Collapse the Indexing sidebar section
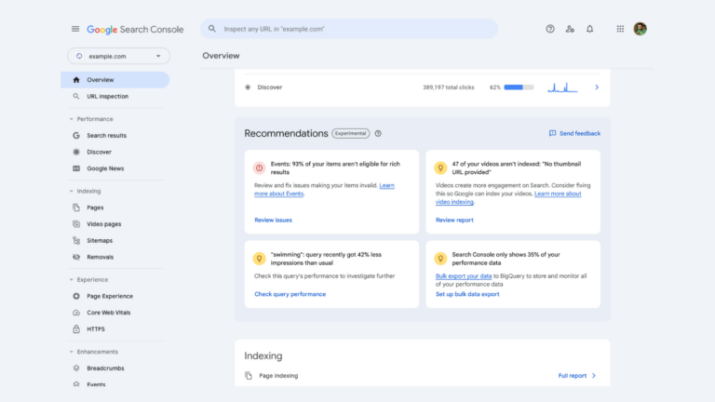Image resolution: width=715 pixels, height=402 pixels. [x=71, y=191]
